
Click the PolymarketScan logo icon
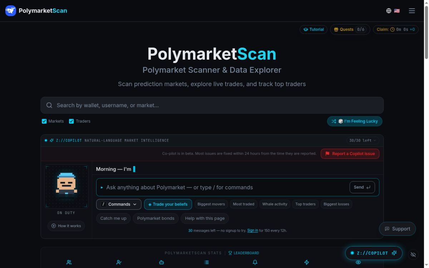pos(11,11)
